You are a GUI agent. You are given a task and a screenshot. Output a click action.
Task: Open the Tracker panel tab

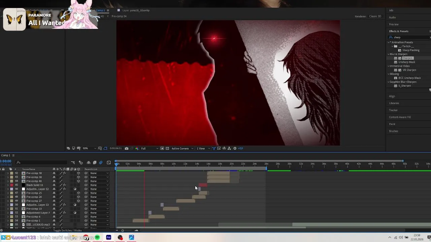[393, 110]
